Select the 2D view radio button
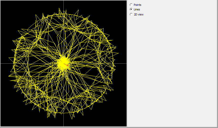 point(131,14)
